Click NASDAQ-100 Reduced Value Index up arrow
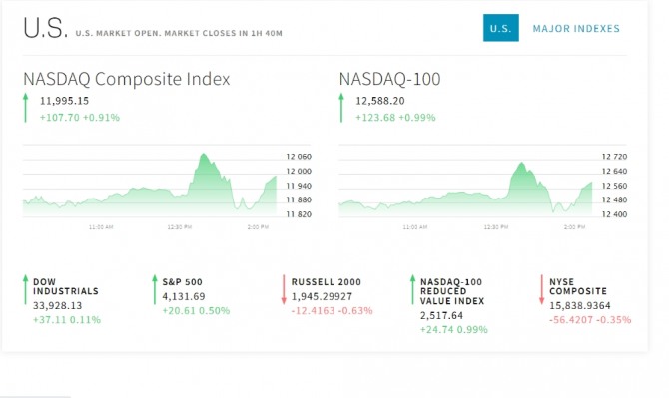 pyautogui.click(x=412, y=289)
